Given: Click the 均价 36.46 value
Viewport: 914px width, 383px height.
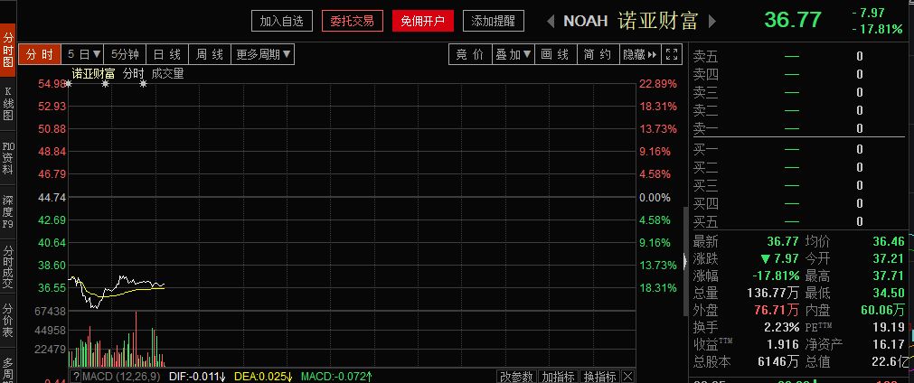Looking at the screenshot, I should pyautogui.click(x=889, y=241).
